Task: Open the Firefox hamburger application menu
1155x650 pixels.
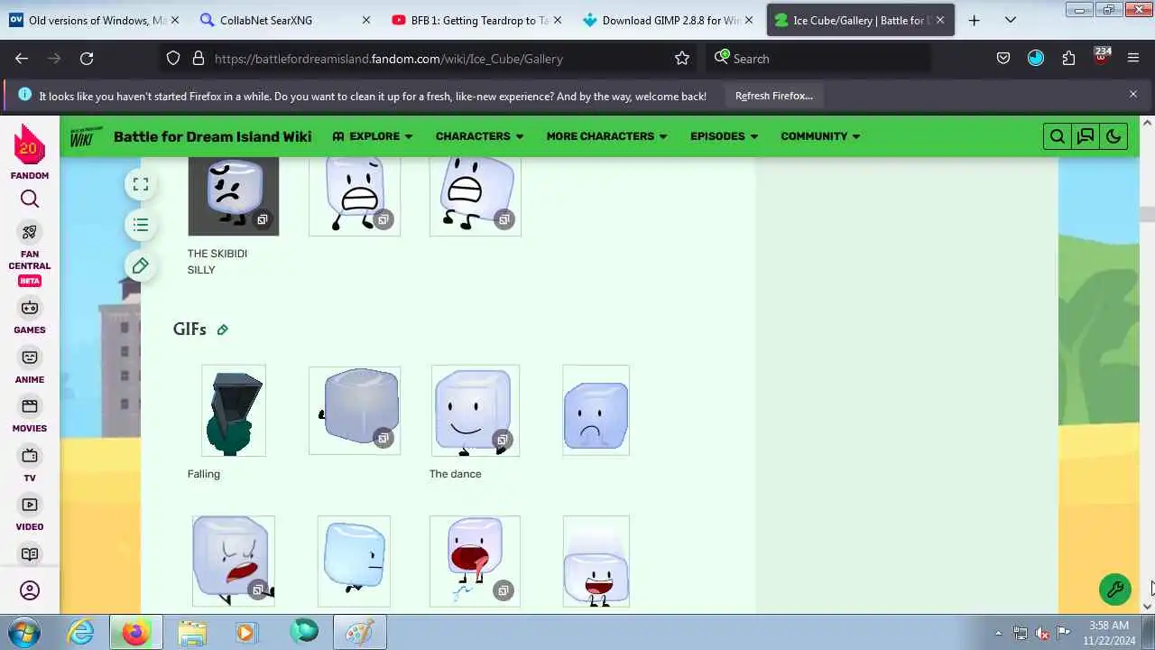Action: [1133, 59]
